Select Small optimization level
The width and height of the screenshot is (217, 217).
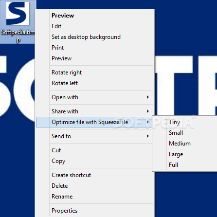[x=185, y=133]
